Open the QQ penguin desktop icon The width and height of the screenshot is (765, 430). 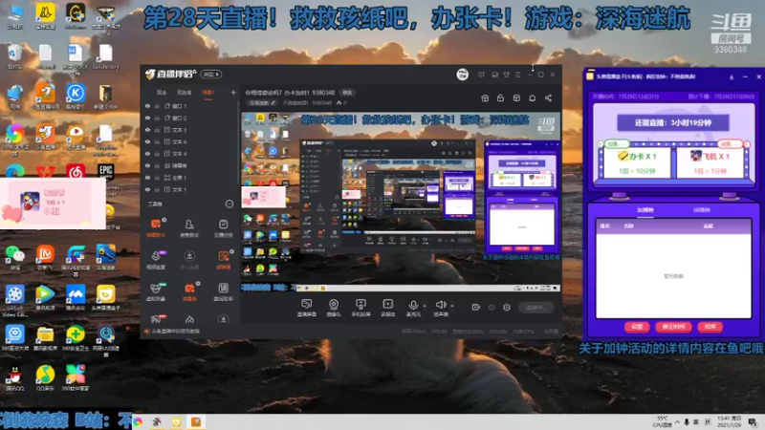pos(14,378)
